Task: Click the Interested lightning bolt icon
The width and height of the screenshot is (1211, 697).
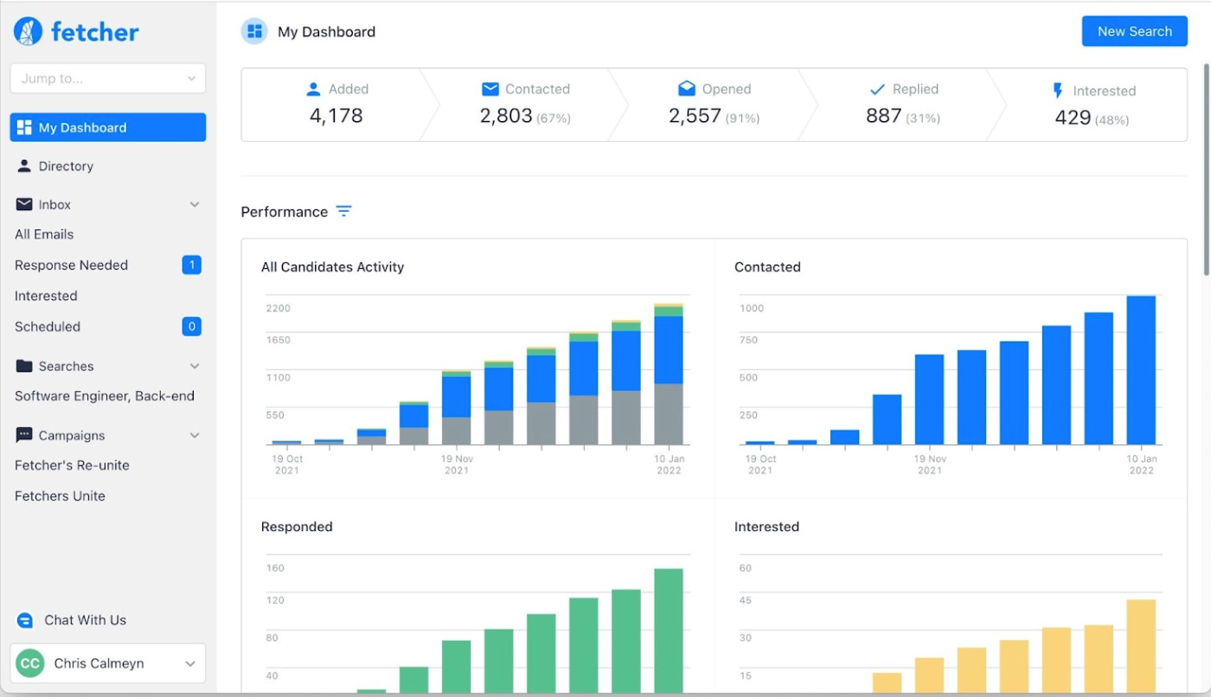Action: pyautogui.click(x=1057, y=91)
